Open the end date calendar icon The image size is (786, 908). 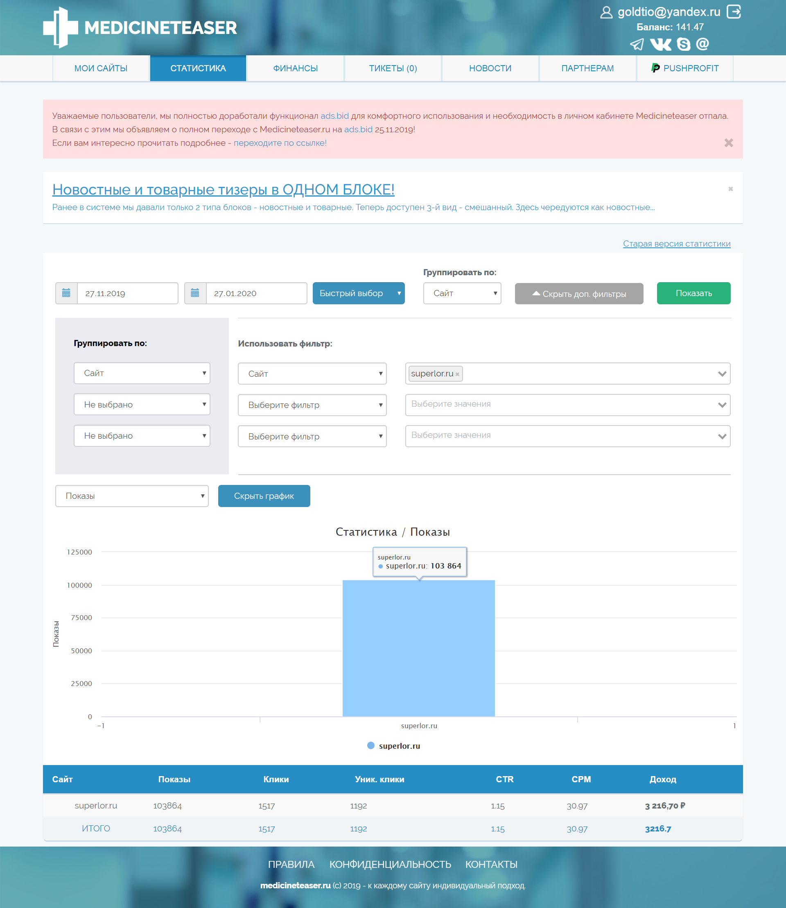[x=195, y=293]
